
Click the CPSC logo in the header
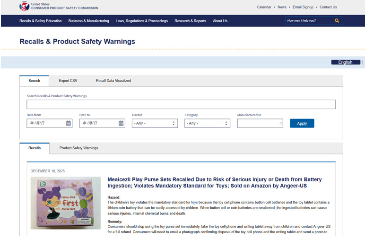(x=24, y=6)
